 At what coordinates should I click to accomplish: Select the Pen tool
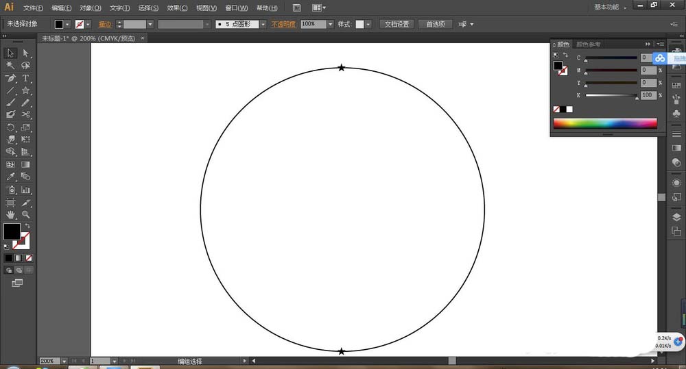click(10, 78)
